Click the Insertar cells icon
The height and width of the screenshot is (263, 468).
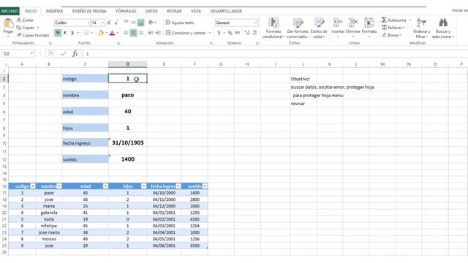(x=338, y=23)
